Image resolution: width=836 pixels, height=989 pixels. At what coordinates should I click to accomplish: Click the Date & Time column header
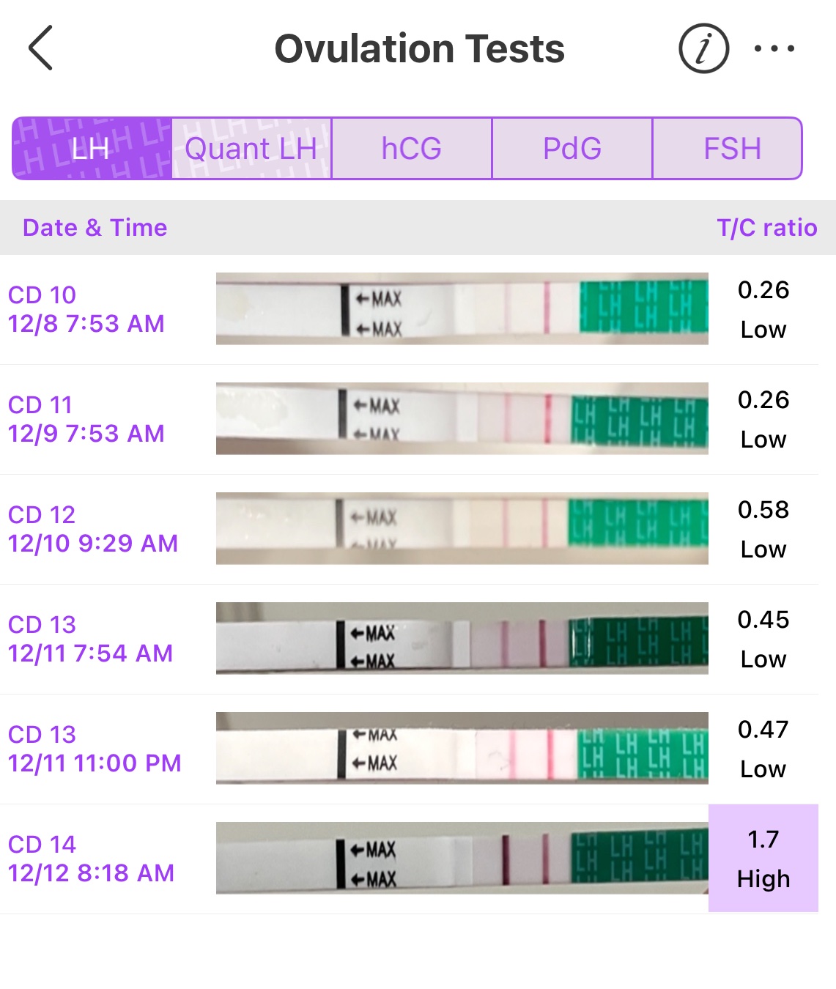click(95, 228)
